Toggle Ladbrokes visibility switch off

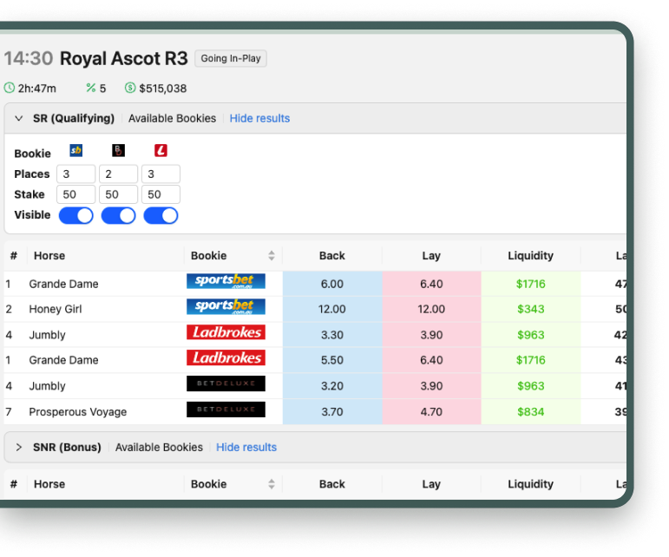(x=161, y=216)
